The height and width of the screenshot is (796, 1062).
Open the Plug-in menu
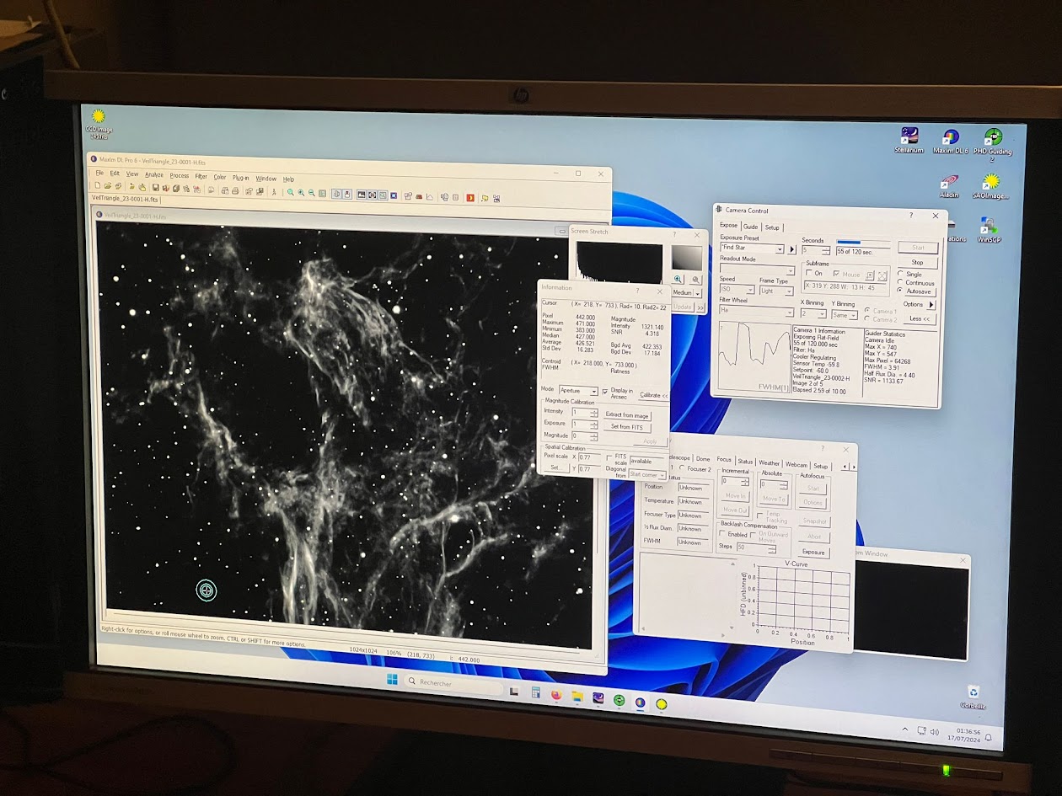pyautogui.click(x=240, y=178)
